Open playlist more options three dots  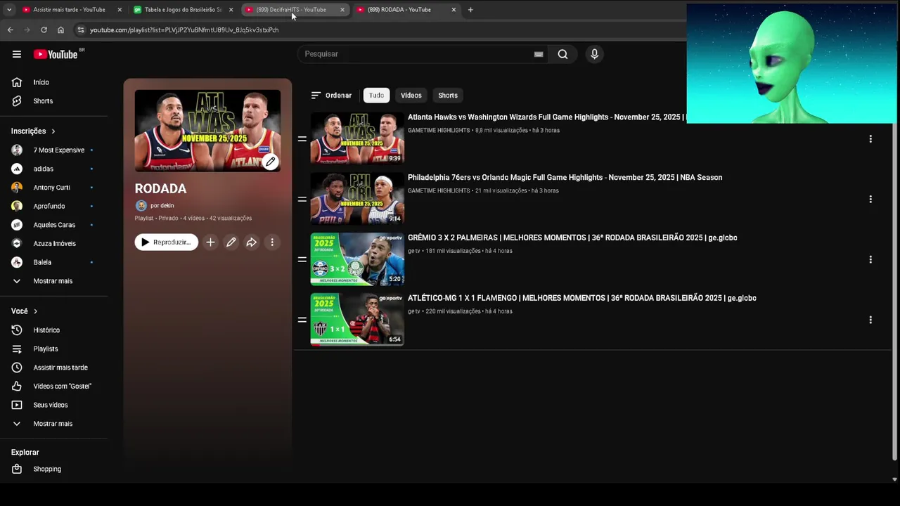[272, 242]
